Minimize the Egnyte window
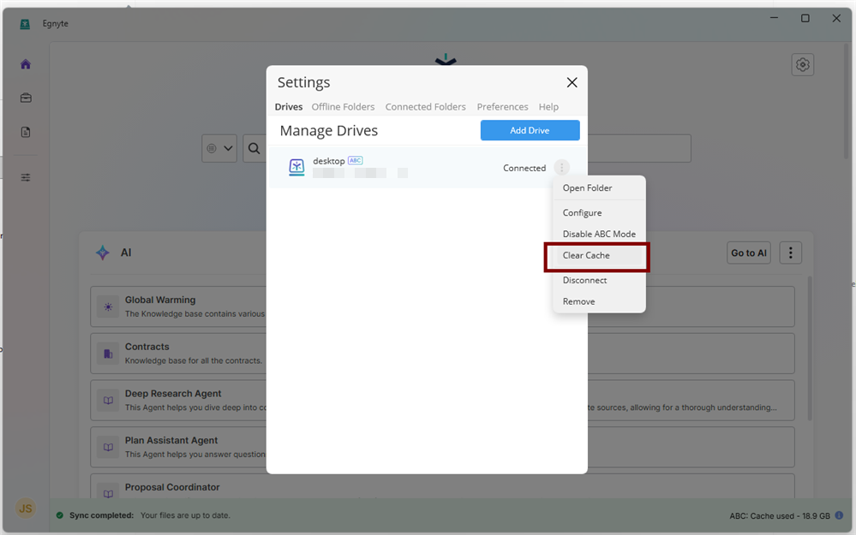The height and width of the screenshot is (535, 856). tap(774, 18)
